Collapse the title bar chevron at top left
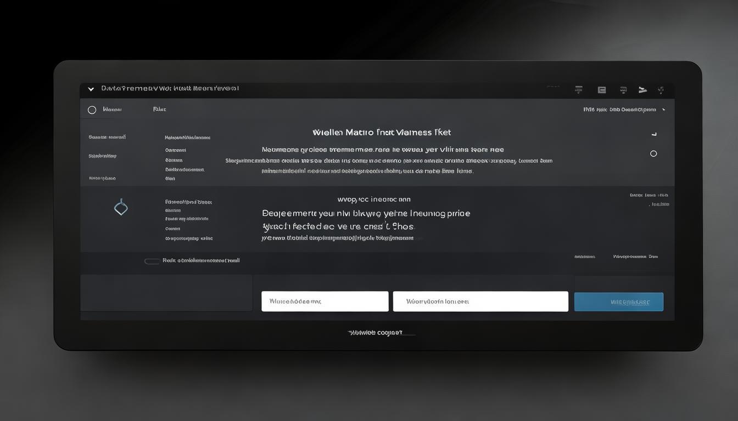The height and width of the screenshot is (421, 738). coord(91,89)
